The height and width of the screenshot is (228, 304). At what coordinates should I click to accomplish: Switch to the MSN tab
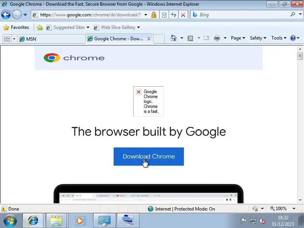[51, 39]
